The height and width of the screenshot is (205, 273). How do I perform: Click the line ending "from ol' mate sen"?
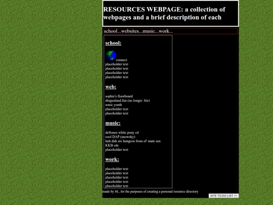point(133,141)
